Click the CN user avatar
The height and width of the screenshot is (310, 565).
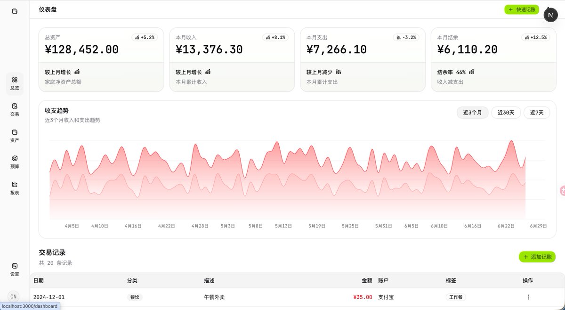14,296
